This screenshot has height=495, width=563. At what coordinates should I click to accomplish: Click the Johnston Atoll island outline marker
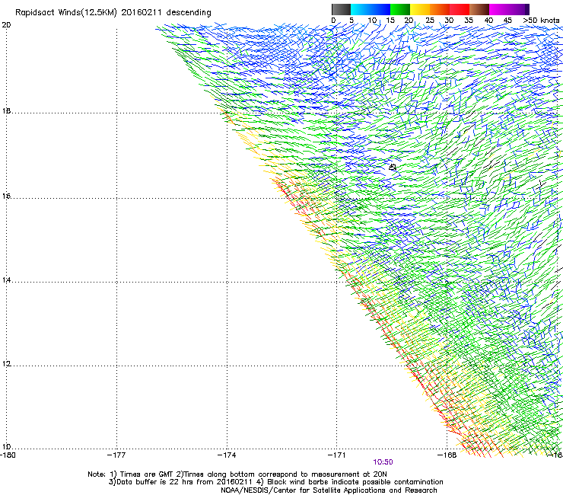[393, 167]
